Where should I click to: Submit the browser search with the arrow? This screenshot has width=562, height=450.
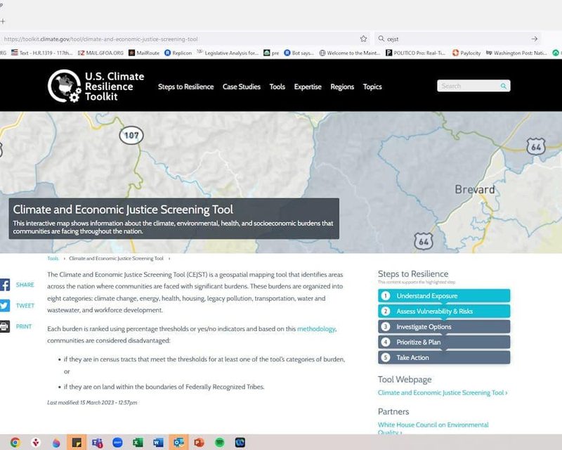coord(535,39)
